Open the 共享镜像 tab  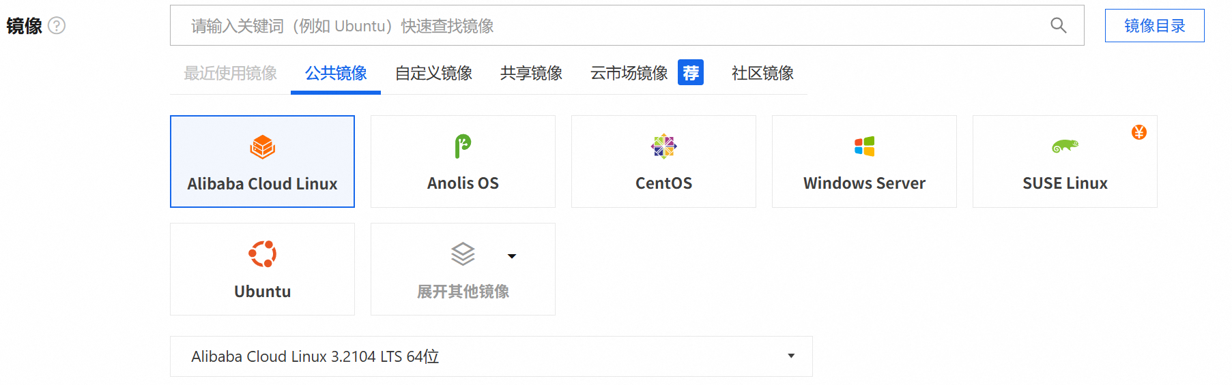pos(531,73)
